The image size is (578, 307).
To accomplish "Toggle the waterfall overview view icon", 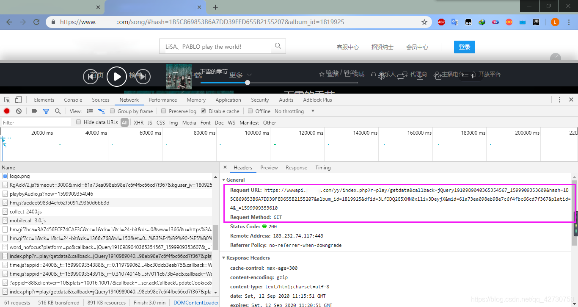I will [x=102, y=111].
